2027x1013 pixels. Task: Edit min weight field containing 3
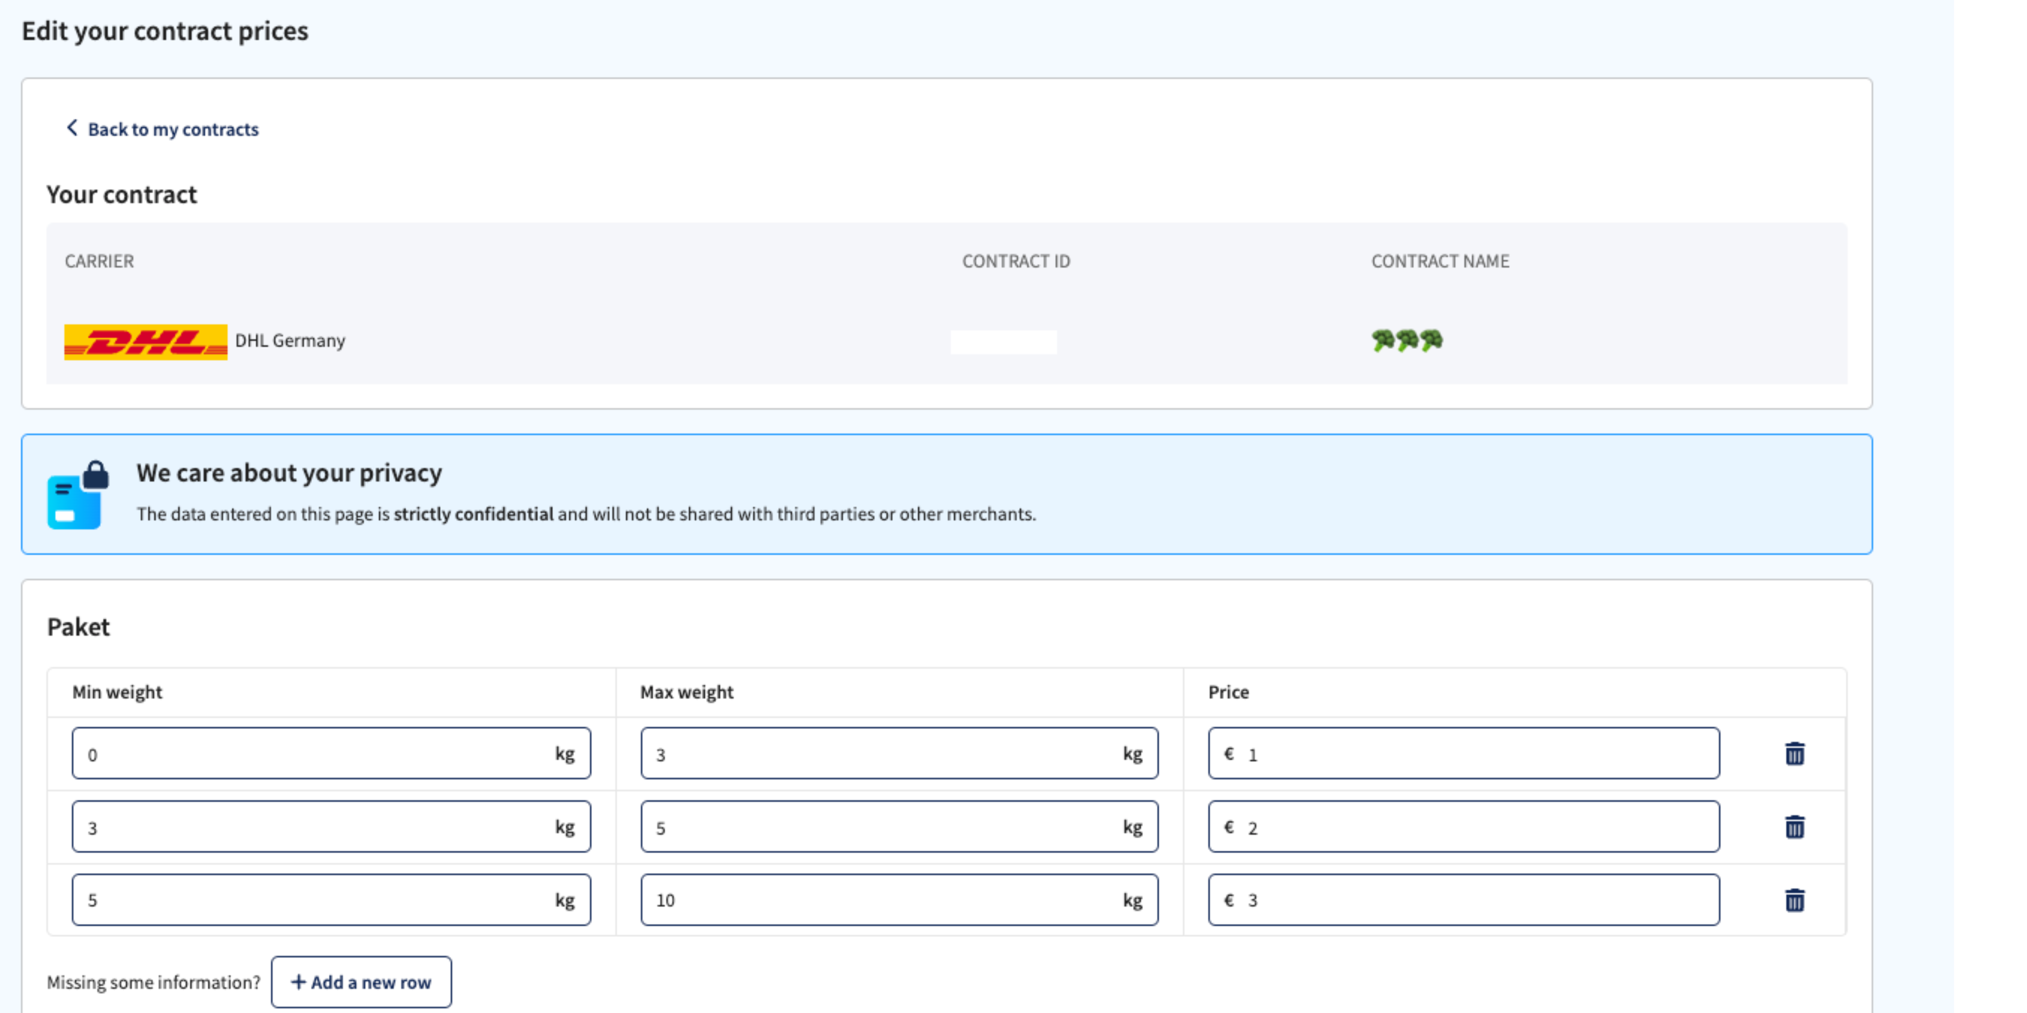331,827
